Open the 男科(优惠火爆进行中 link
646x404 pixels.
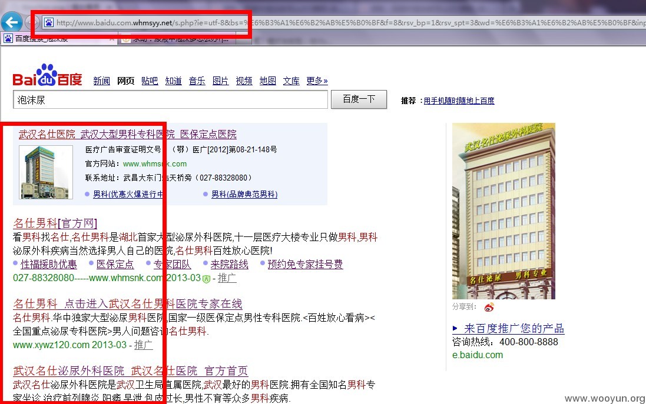click(128, 194)
